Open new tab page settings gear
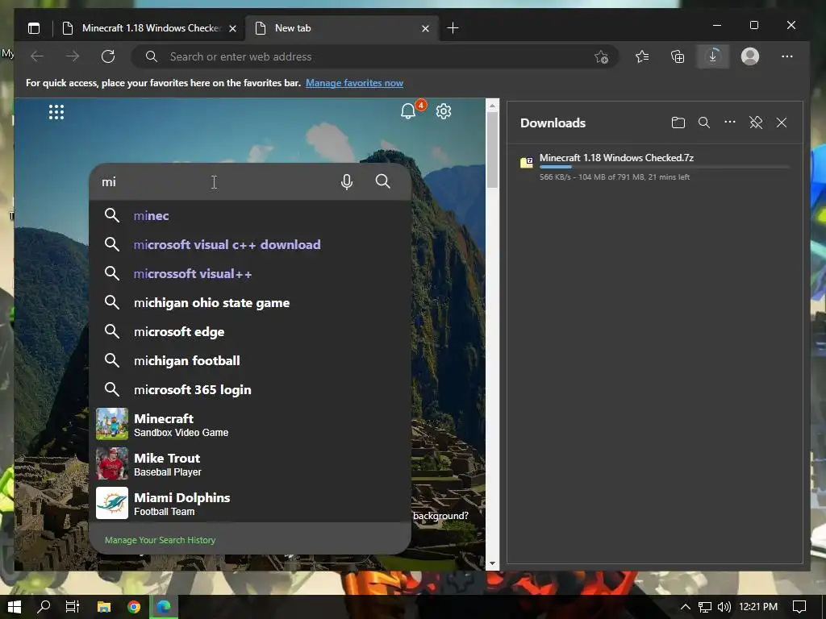The height and width of the screenshot is (619, 826). click(444, 111)
